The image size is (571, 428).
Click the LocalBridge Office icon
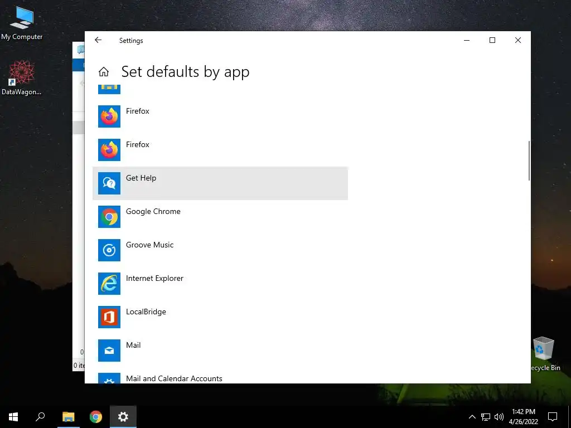pos(109,317)
